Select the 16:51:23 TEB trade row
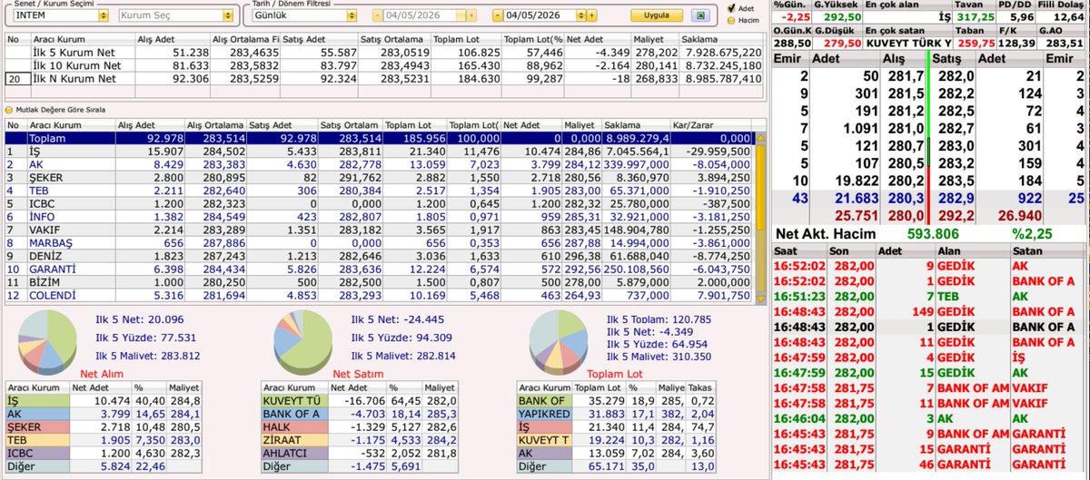Screen dimensions: 1090x480 [930, 296]
